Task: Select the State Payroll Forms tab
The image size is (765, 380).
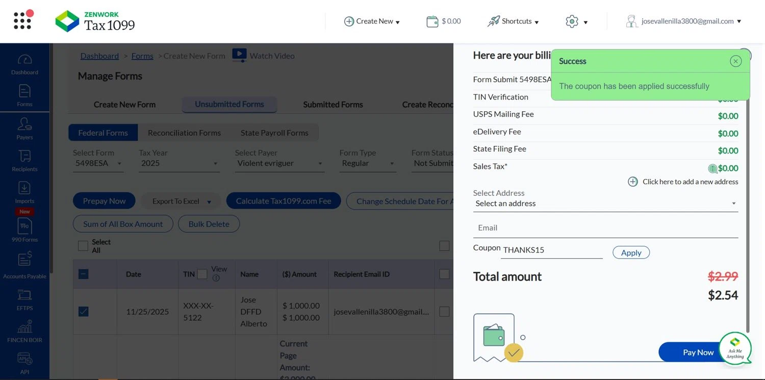Action: pyautogui.click(x=274, y=133)
